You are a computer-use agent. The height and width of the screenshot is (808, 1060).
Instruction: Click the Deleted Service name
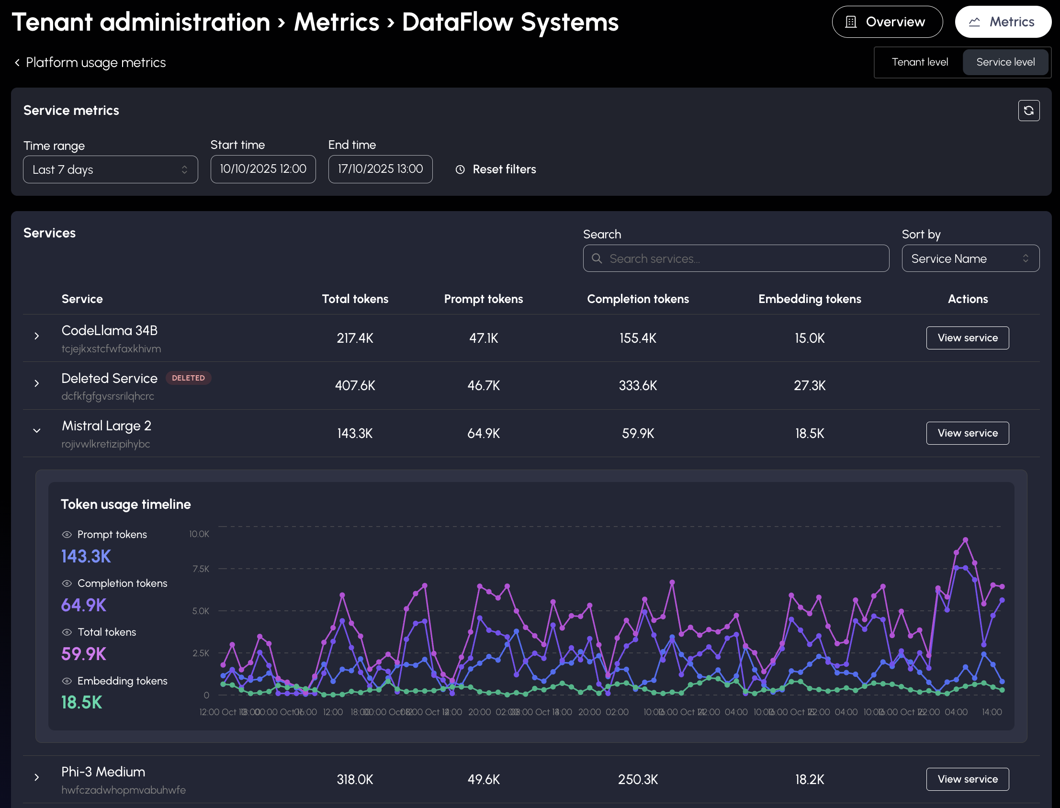[110, 378]
